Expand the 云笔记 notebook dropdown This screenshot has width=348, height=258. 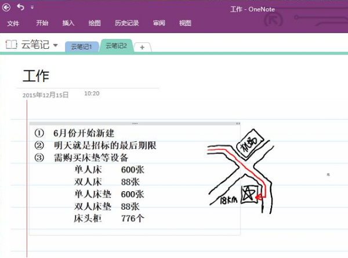point(55,45)
